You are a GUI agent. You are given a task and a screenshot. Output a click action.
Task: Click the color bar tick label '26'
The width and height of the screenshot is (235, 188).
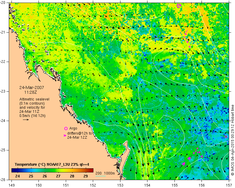click(45, 176)
